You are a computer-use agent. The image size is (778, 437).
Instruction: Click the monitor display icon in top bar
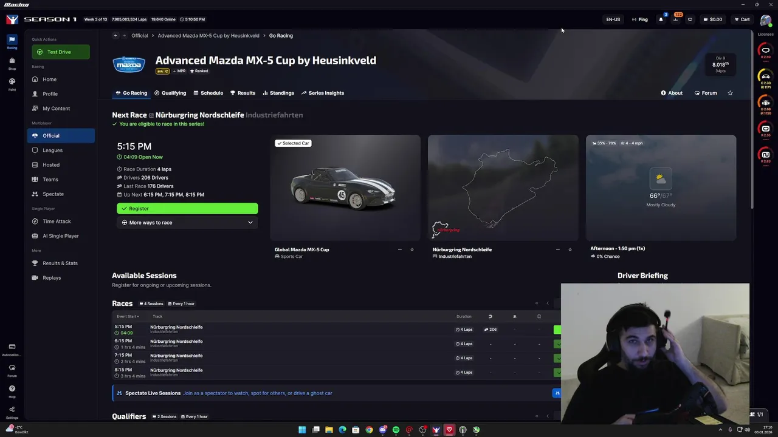[x=690, y=19]
